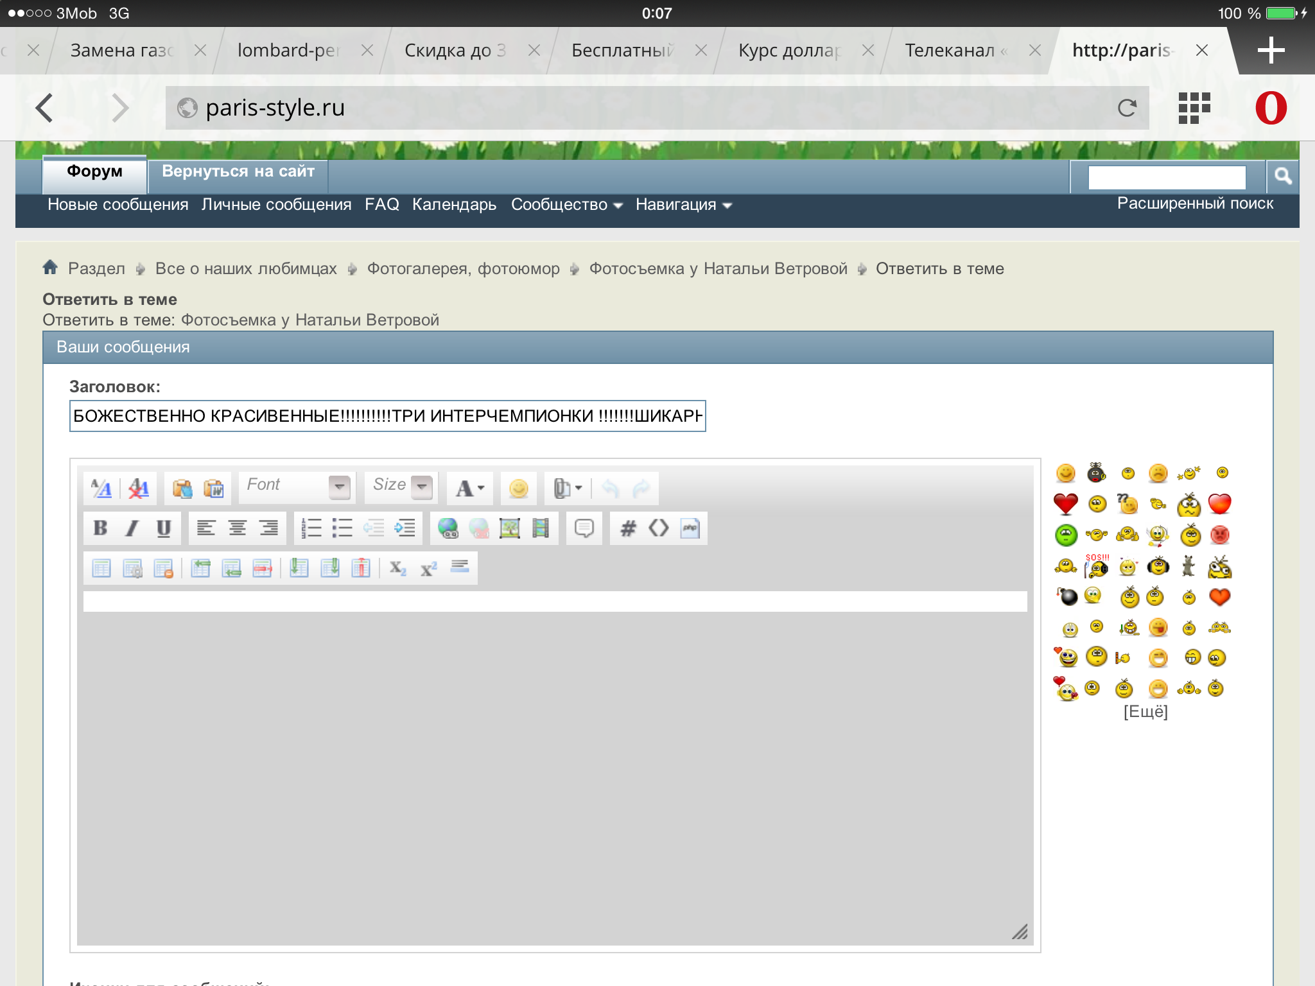Toggle bold formatting in the editor

[x=100, y=528]
